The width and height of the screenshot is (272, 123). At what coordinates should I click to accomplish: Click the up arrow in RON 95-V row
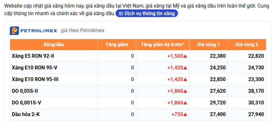coord(185,68)
